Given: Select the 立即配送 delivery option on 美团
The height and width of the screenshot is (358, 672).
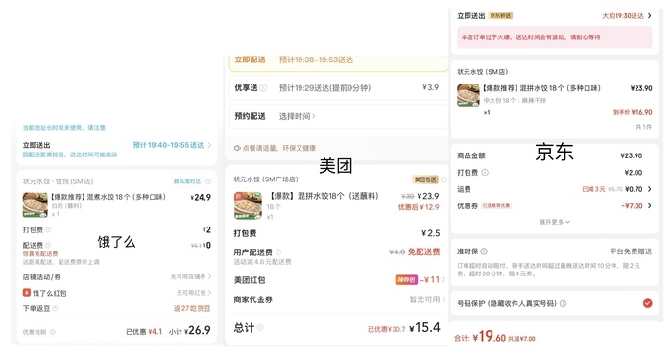Looking at the screenshot, I should click(339, 60).
